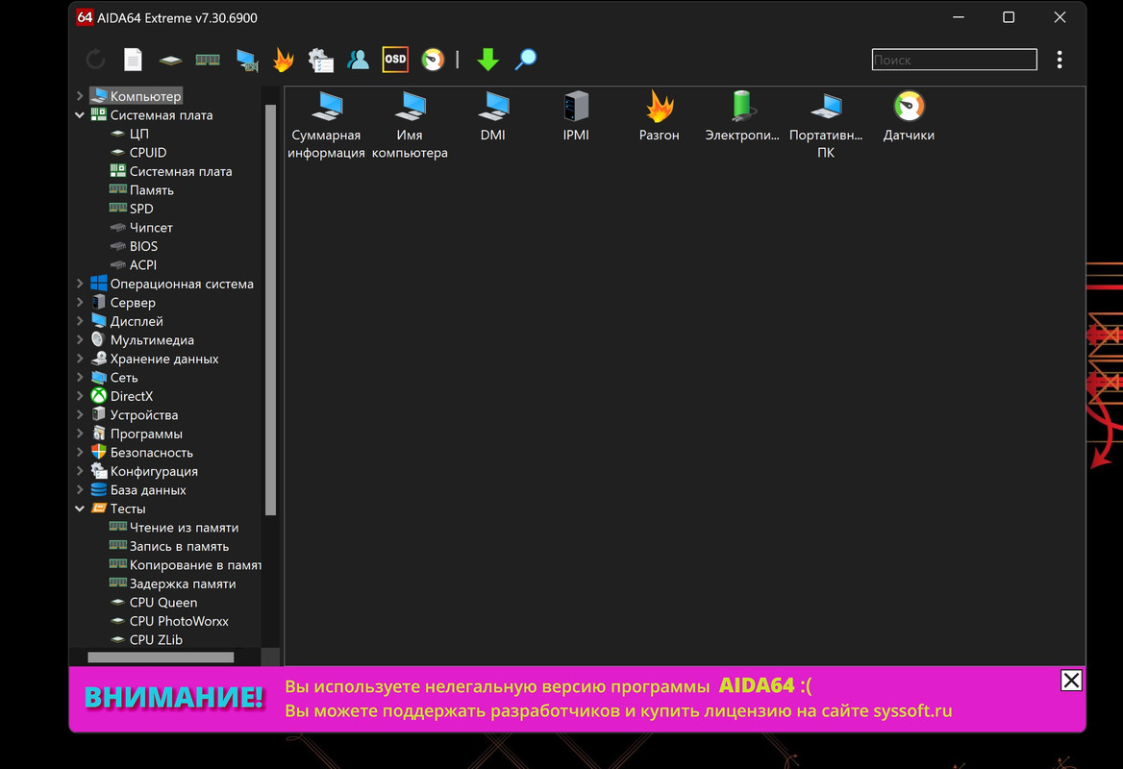The image size is (1123, 769).
Task: Open the sensor gauge toolbar icon
Action: pyautogui.click(x=433, y=60)
